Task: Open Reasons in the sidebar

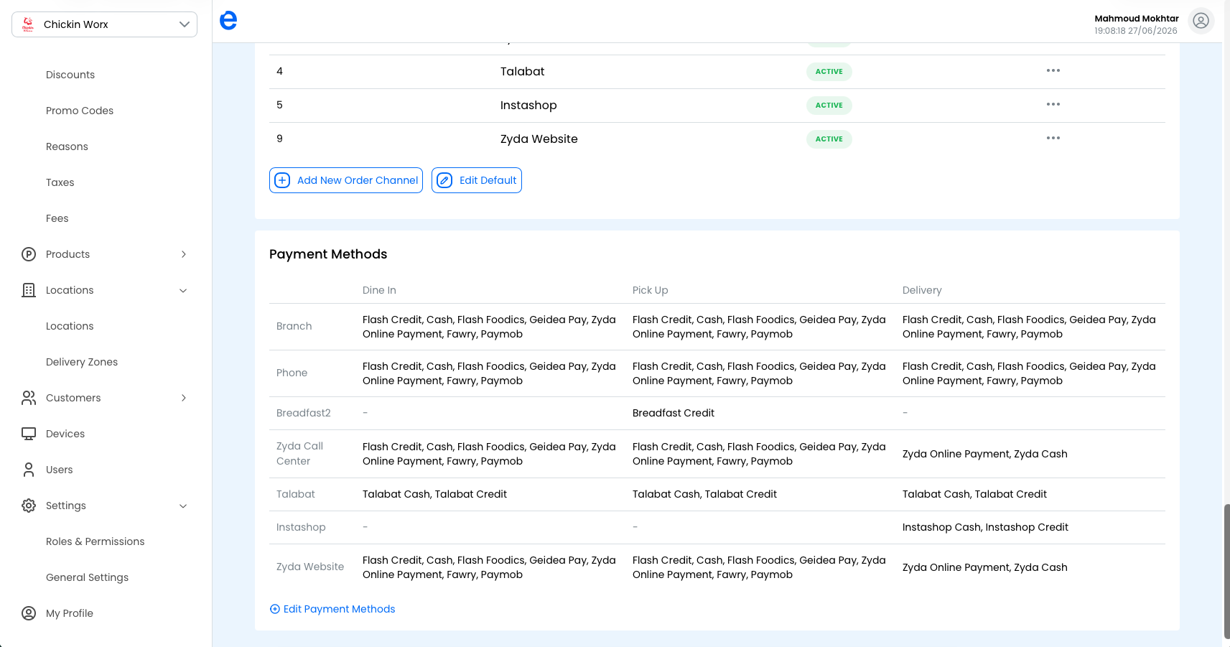Action: click(67, 146)
